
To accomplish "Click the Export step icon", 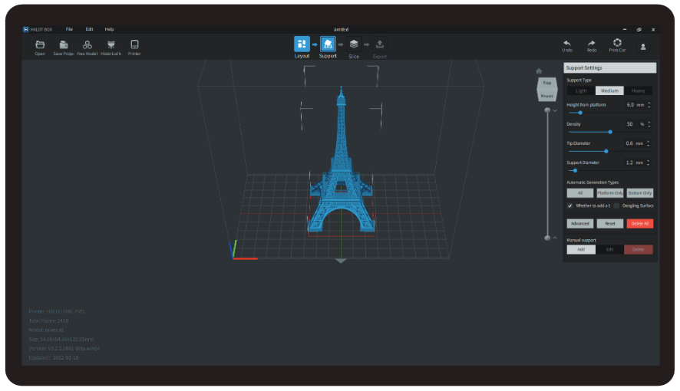I will coord(379,44).
